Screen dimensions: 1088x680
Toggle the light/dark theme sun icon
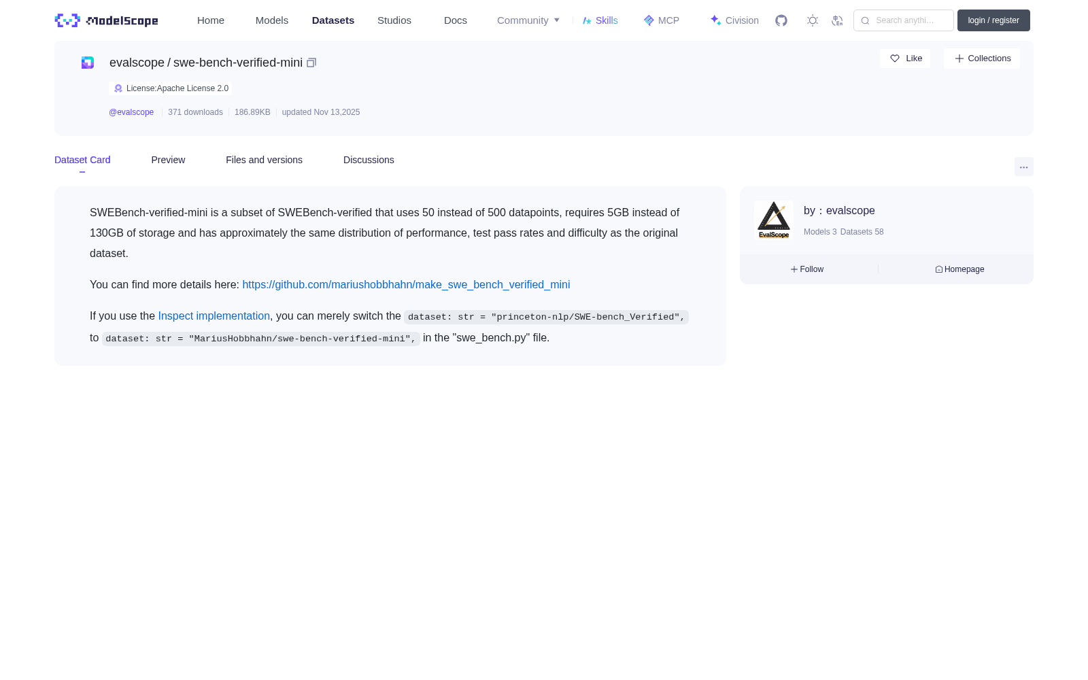pyautogui.click(x=813, y=20)
